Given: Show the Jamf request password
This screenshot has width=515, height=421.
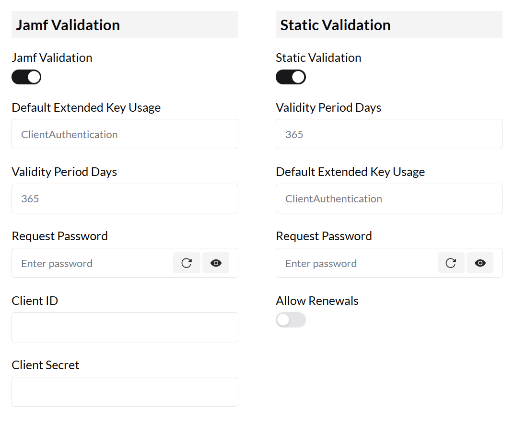Looking at the screenshot, I should [216, 263].
